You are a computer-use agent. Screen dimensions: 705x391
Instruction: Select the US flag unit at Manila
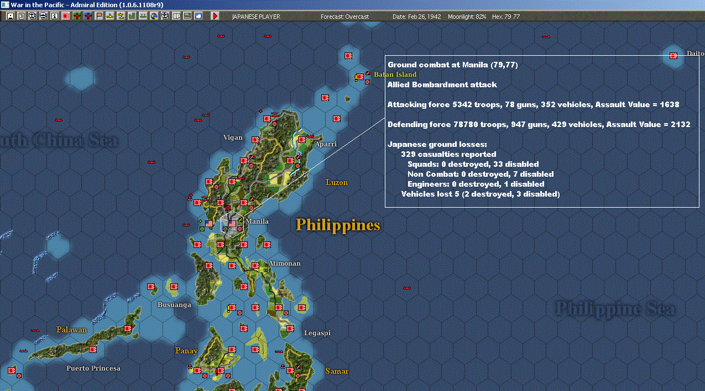[x=232, y=224]
